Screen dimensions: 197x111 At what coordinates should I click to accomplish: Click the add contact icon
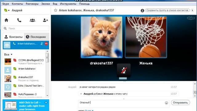(45, 20)
